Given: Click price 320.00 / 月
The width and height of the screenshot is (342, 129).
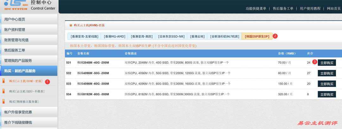Looking at the screenshot, I should 285,94.
